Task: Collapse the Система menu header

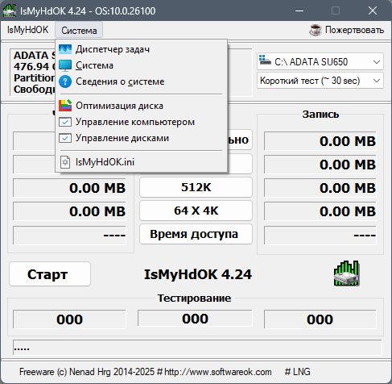Action: [79, 30]
